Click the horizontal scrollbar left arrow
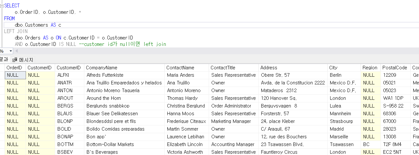419x155 pixels. 17,51
